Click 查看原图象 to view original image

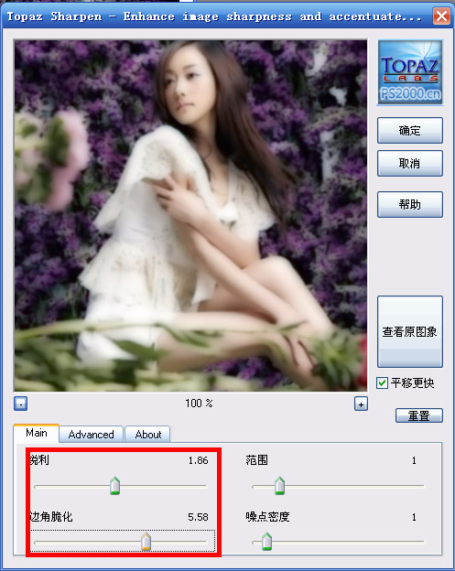tap(410, 332)
